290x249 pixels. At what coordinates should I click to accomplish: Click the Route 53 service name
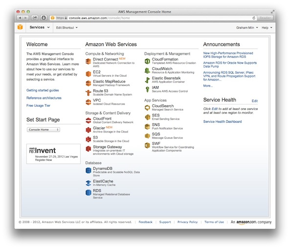point(100,91)
